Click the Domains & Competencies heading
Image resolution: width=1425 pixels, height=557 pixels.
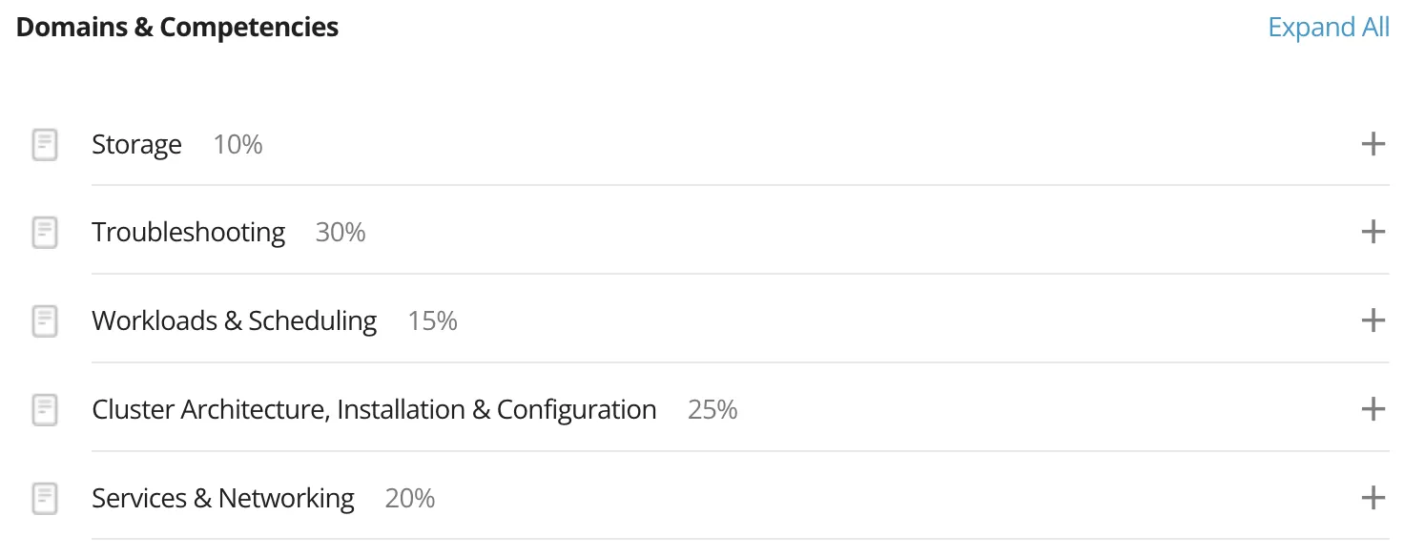(x=177, y=28)
